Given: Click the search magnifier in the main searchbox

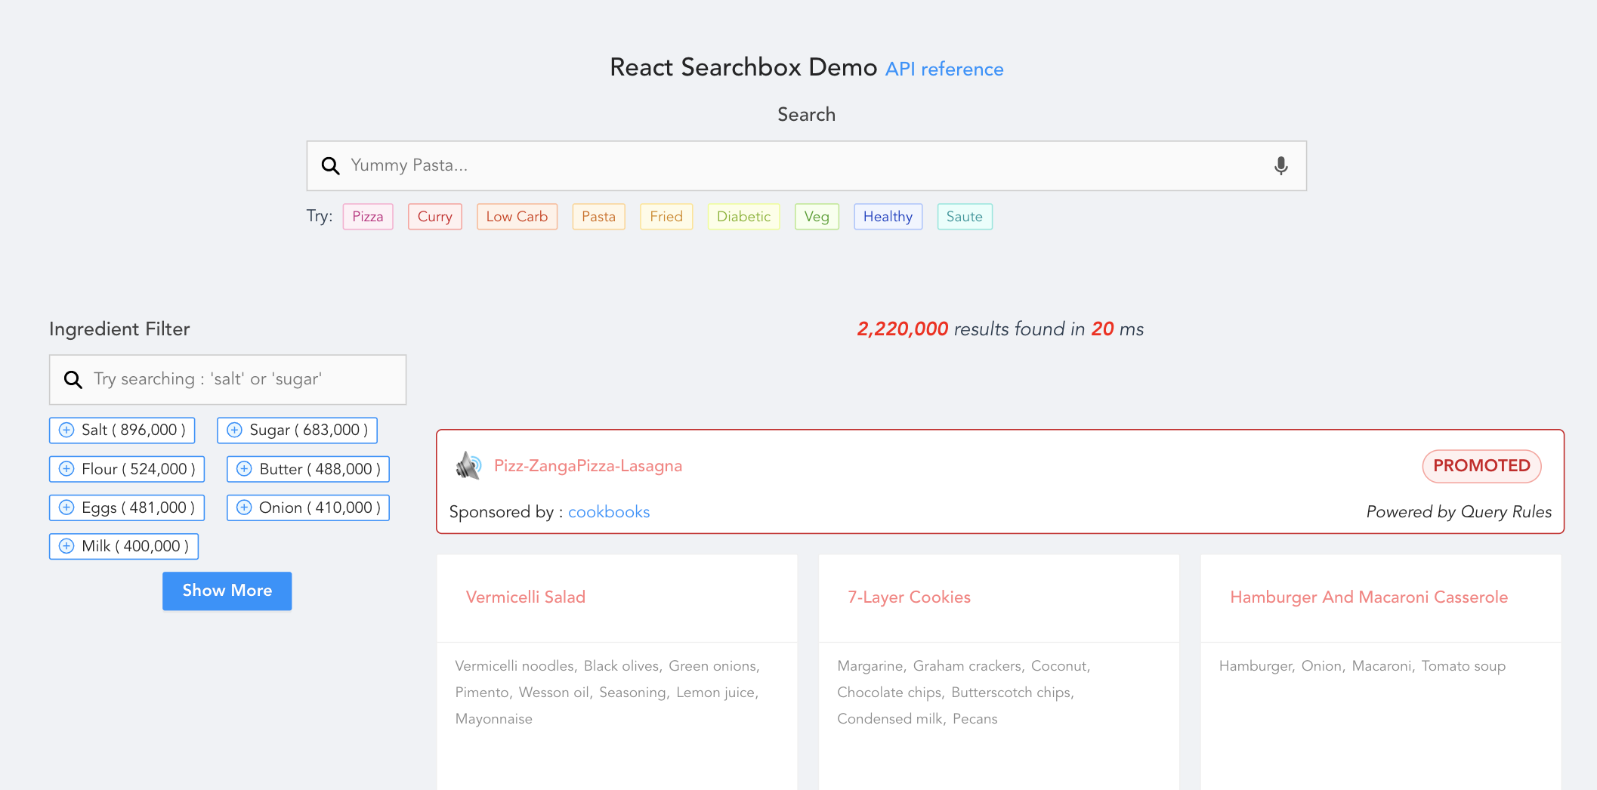Looking at the screenshot, I should [330, 165].
